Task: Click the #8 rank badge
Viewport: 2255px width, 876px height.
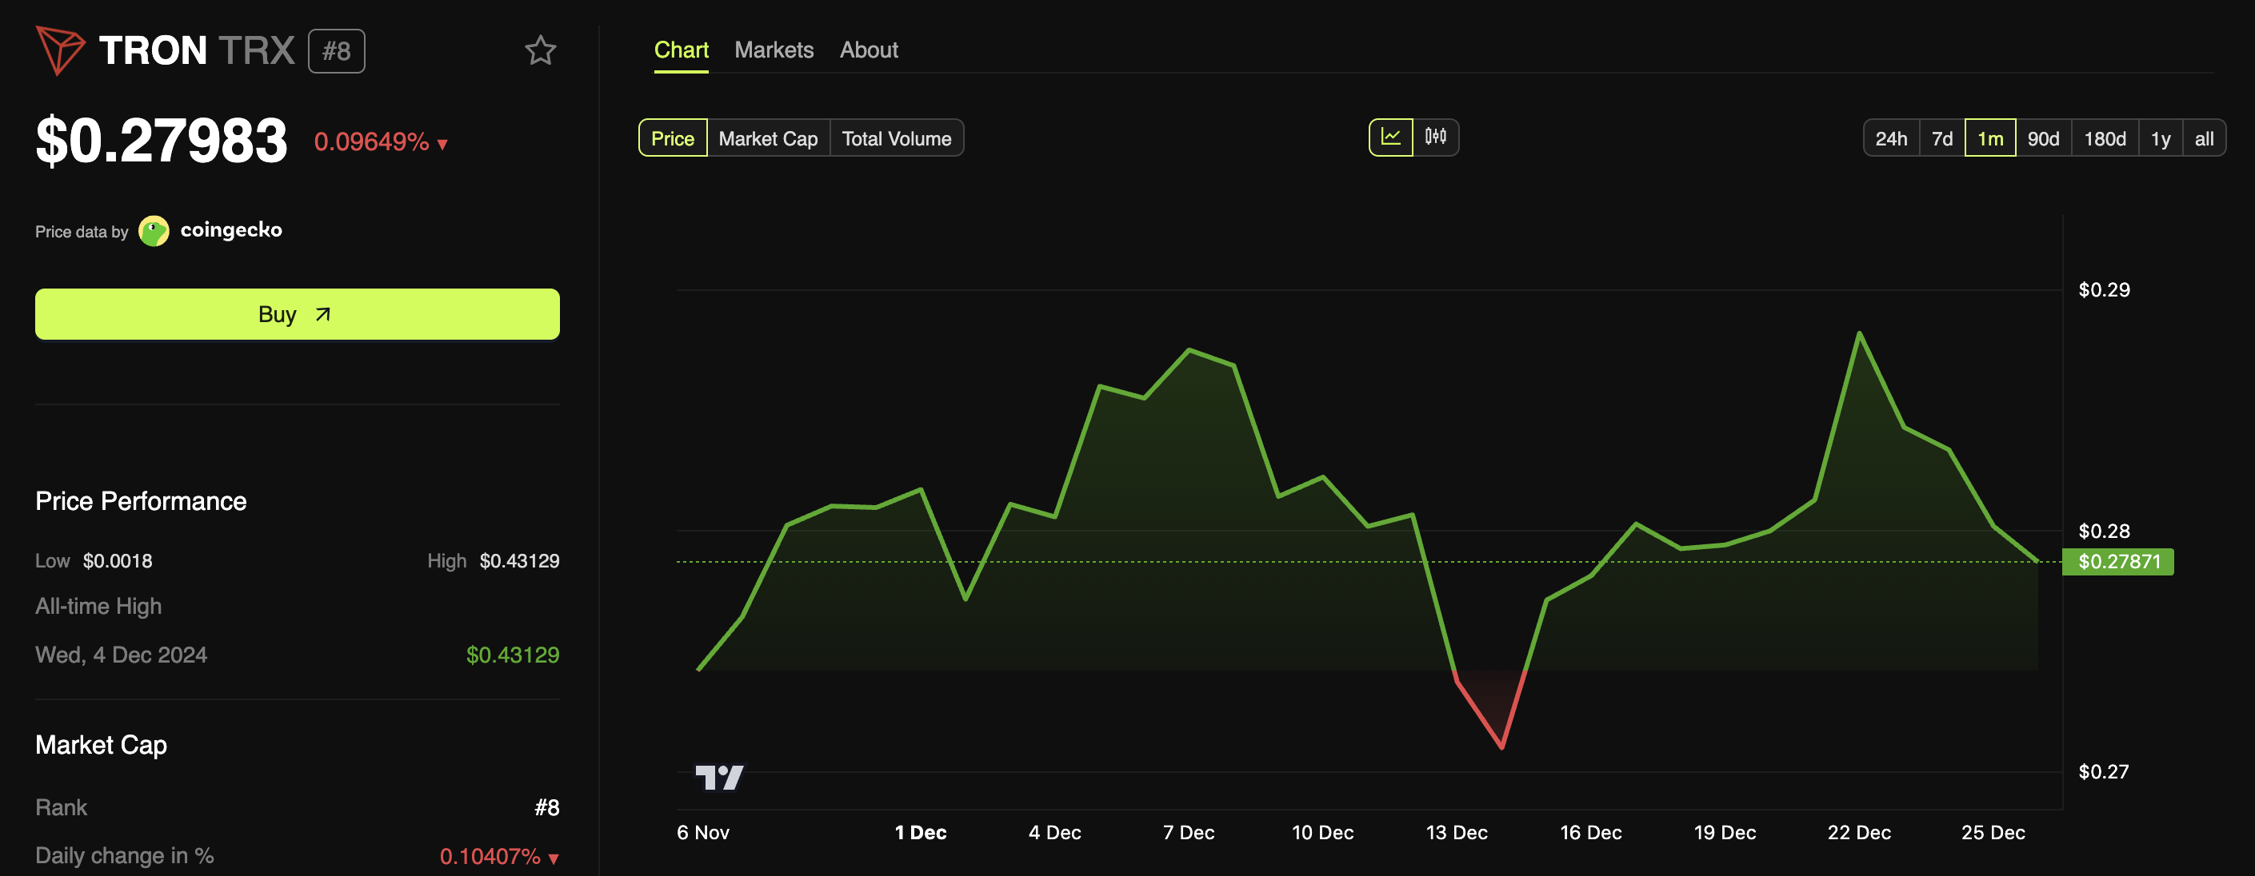Action: pos(336,50)
